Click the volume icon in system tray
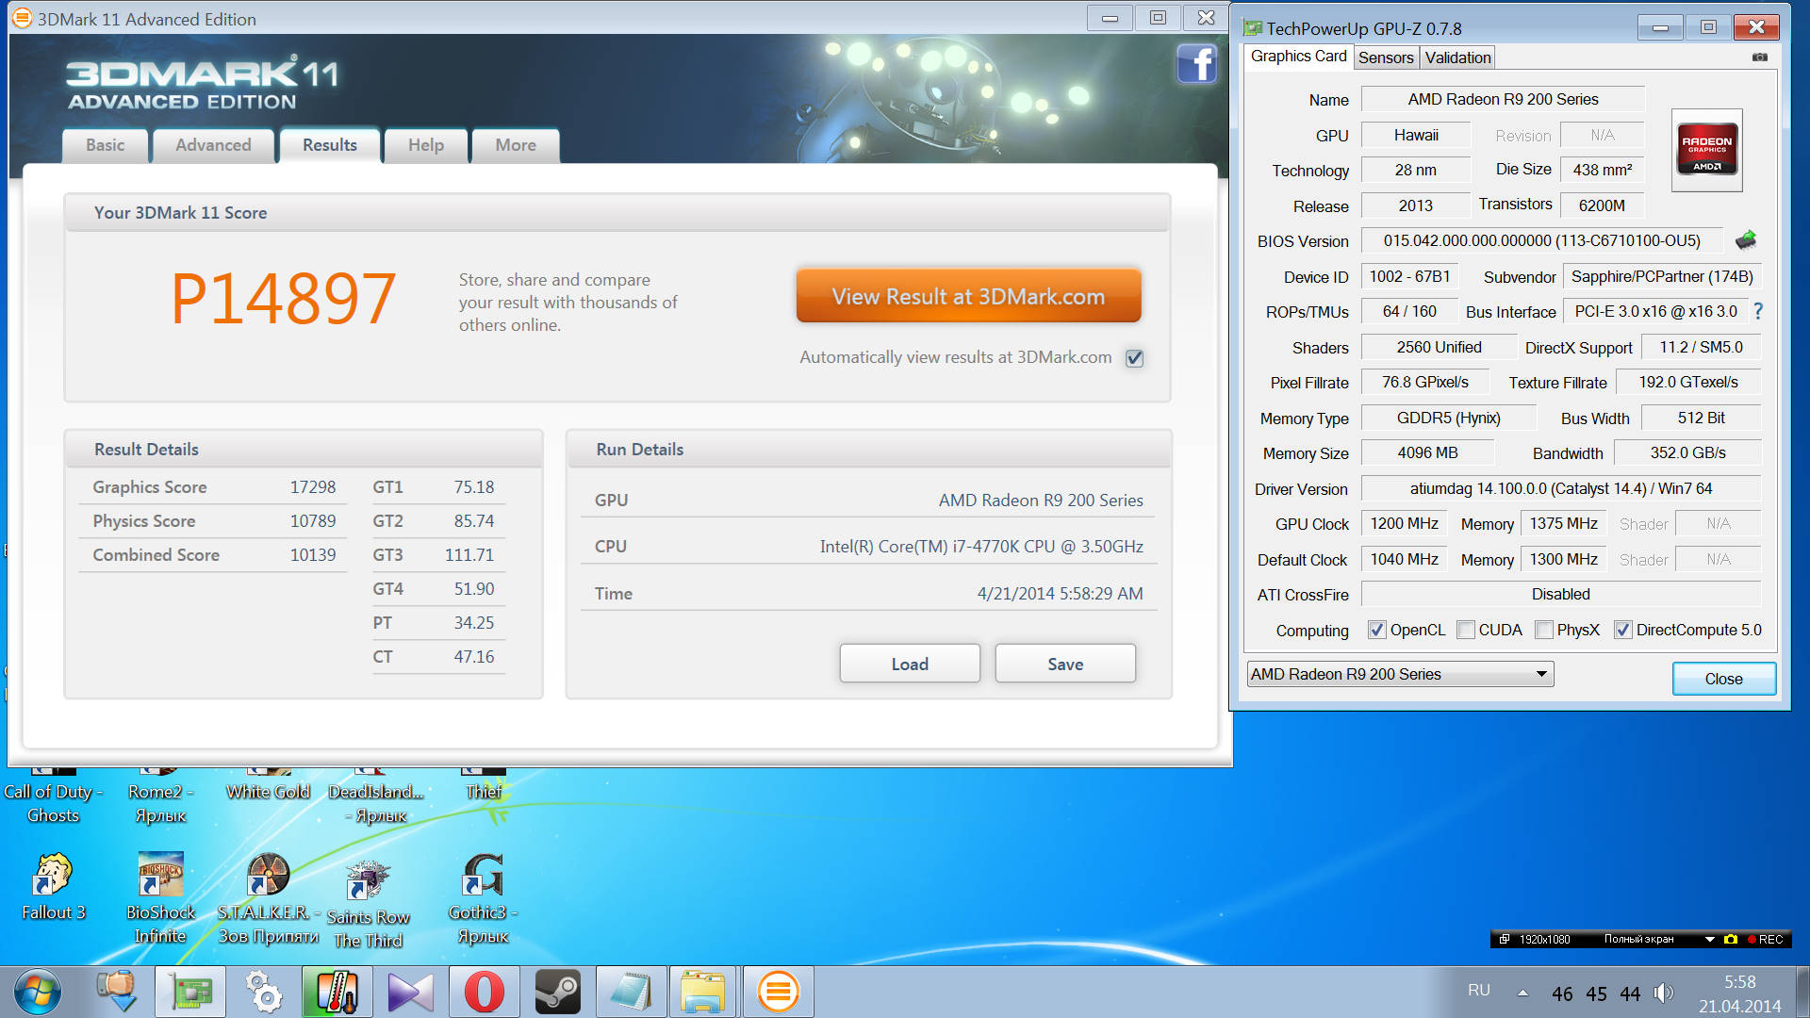 point(1663,993)
